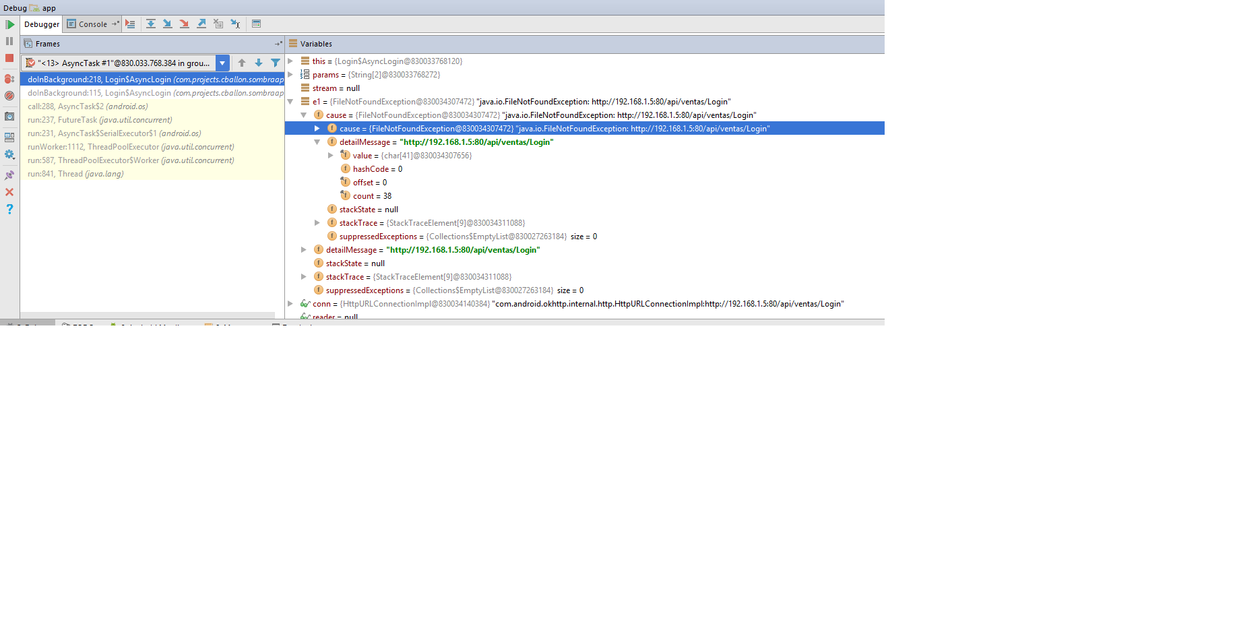
Task: Toggle Mute Breakpoints
Action: [x=9, y=96]
